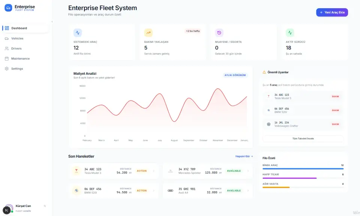Image resolution: width=360 pixels, height=216 pixels.
Task: Click the Tüm Takvimi İncele button
Action: pos(303,139)
